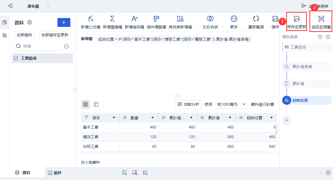
Task: Click the 新增公式欄 toolbar icon
Action: (x=91, y=19)
